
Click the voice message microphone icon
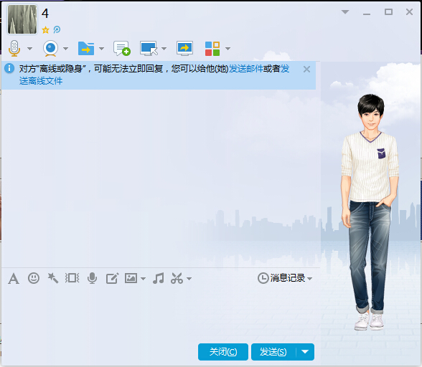(92, 278)
